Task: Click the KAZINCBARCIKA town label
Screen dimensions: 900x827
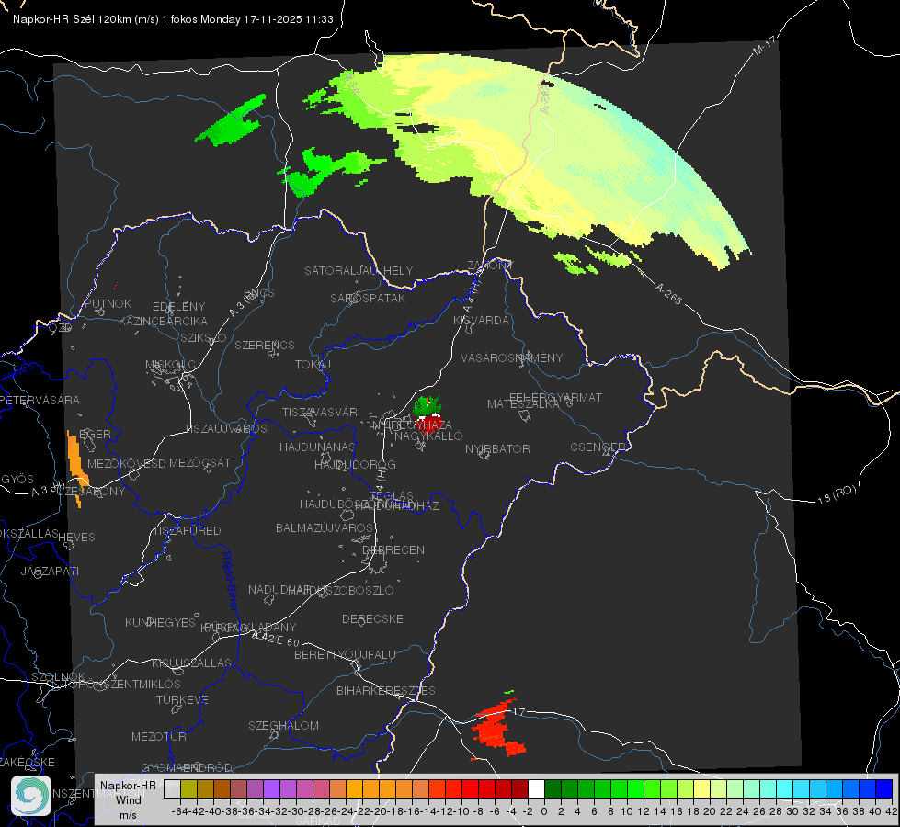Action: 163,322
